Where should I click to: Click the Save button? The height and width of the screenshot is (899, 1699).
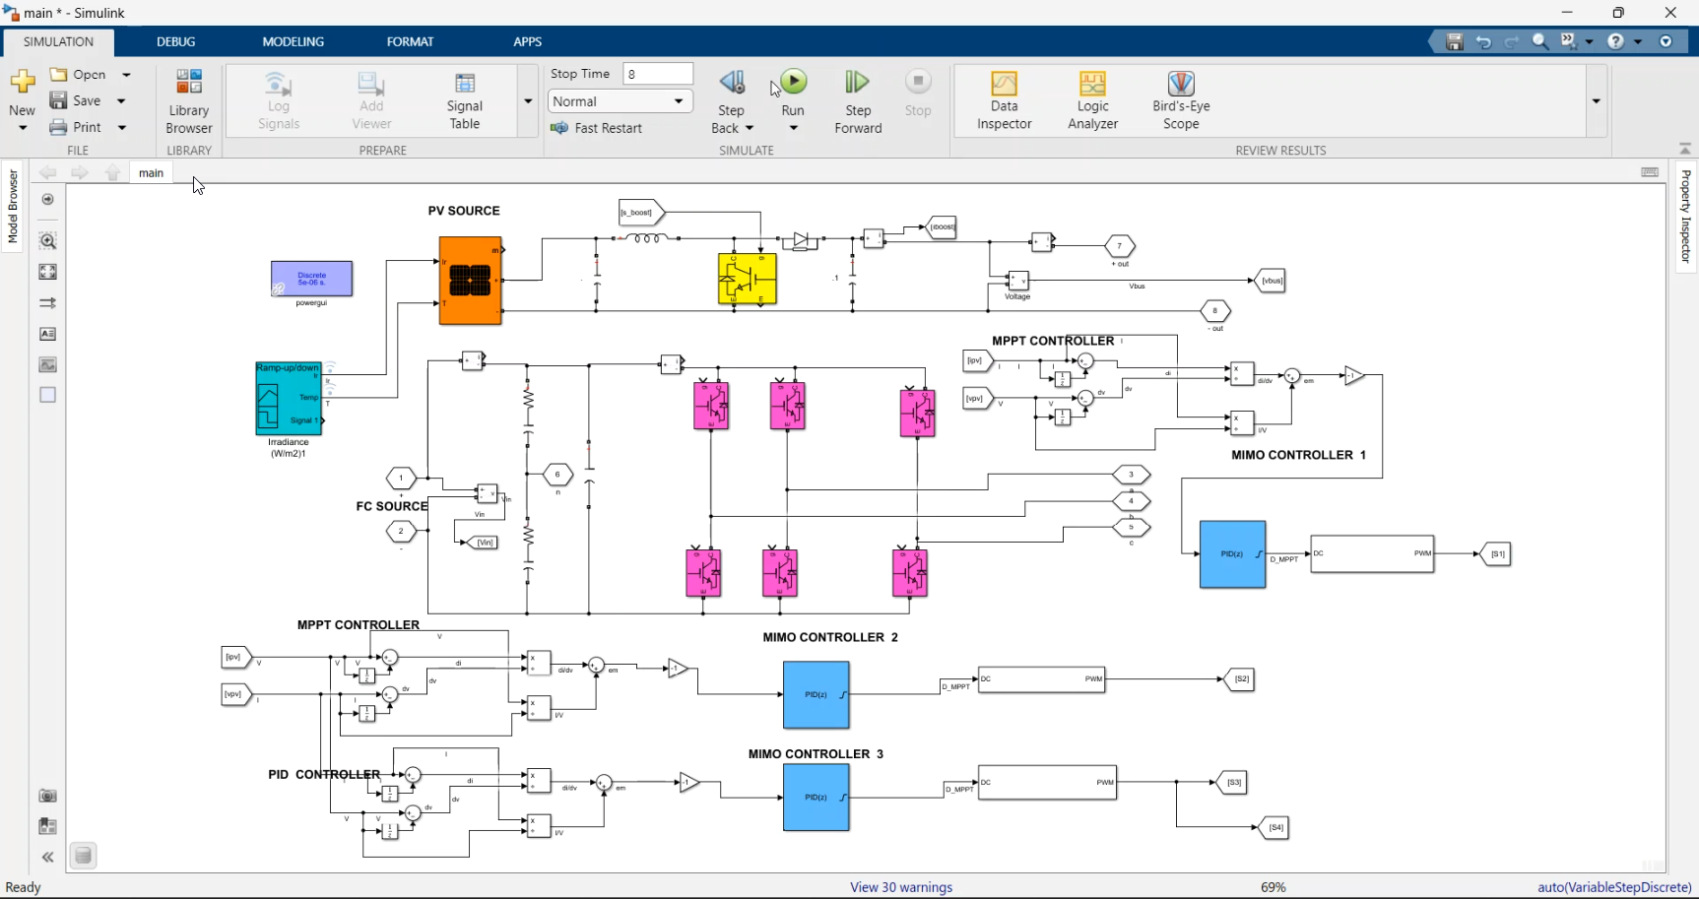[76, 100]
